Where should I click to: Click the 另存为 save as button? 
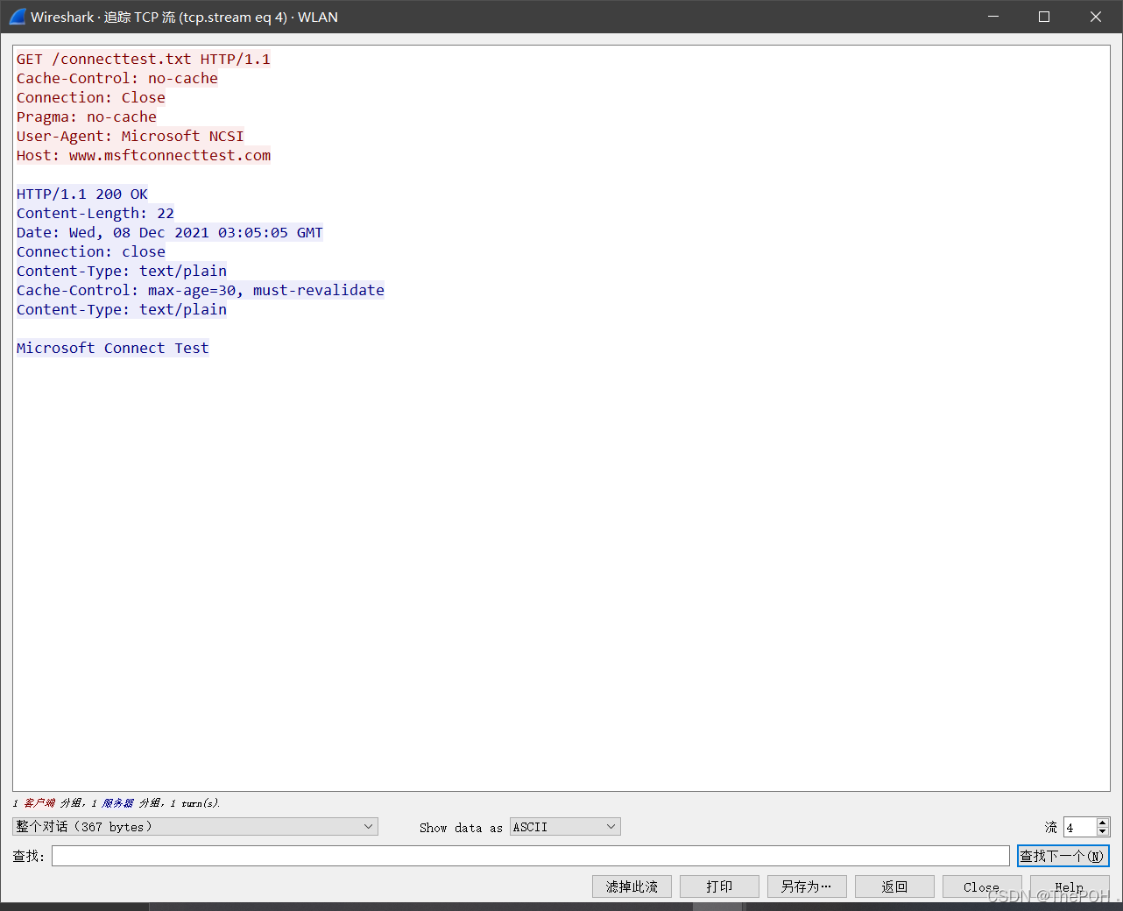pyautogui.click(x=807, y=886)
